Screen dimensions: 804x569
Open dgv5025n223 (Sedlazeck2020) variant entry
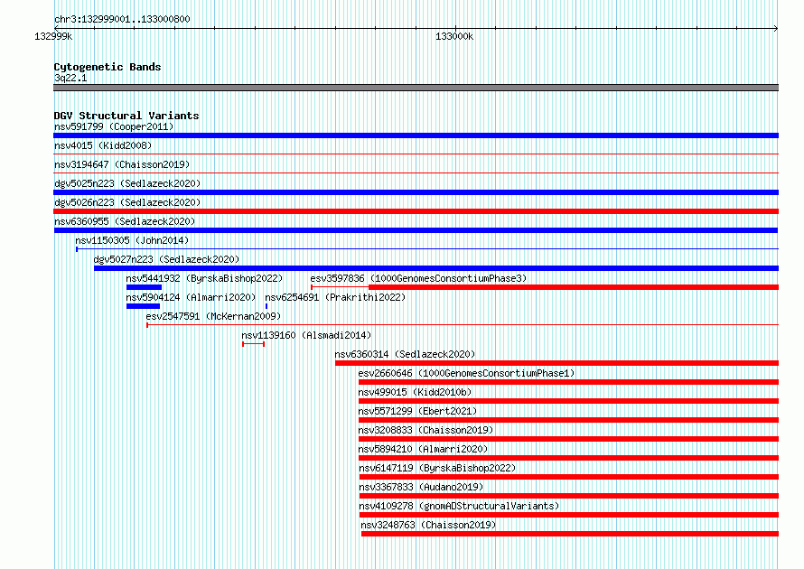[127, 183]
